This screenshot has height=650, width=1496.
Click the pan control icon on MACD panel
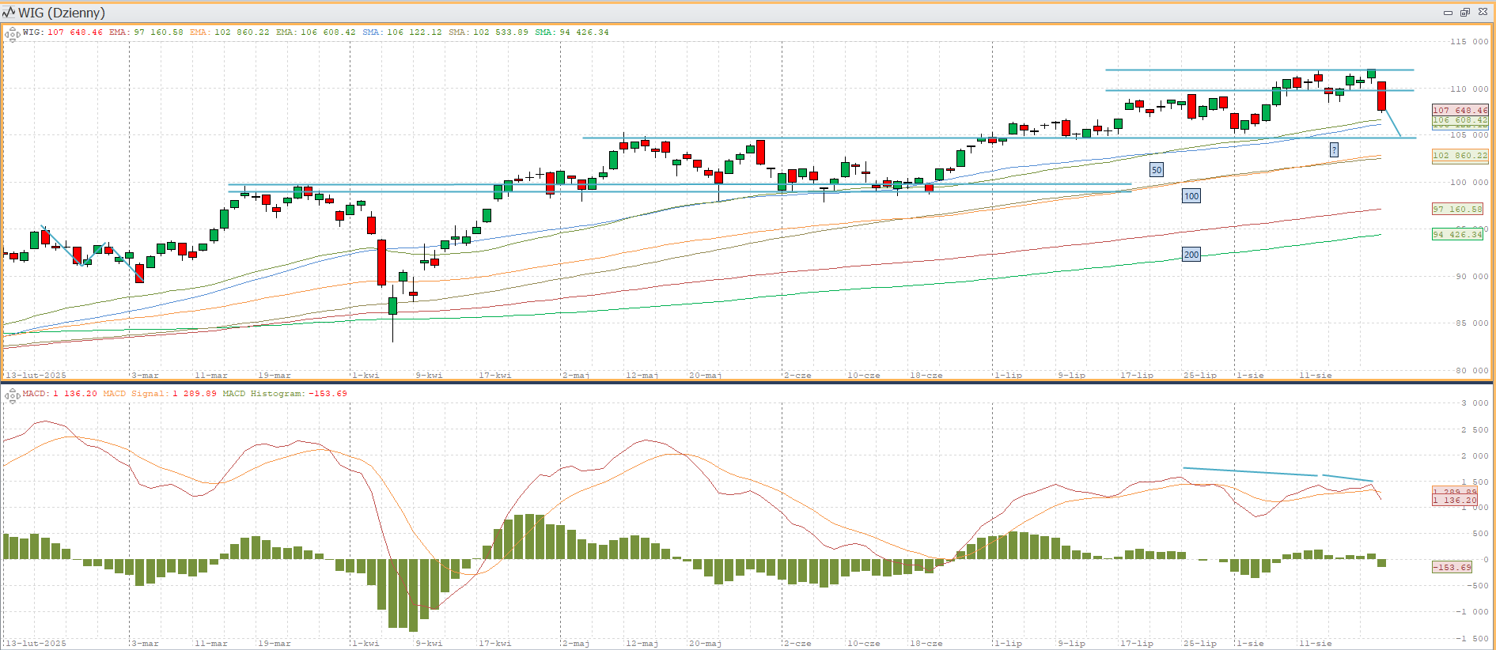[x=12, y=395]
